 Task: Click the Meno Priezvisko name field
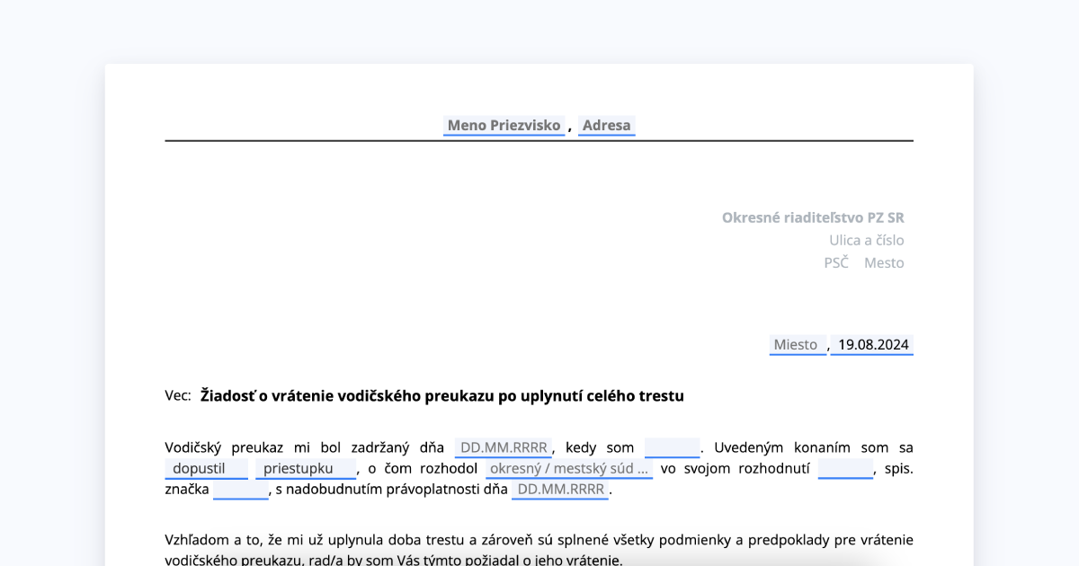[x=504, y=126]
